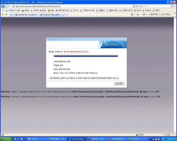
Task: Switch to class4u folder taskbar button
Action: tap(37, 139)
